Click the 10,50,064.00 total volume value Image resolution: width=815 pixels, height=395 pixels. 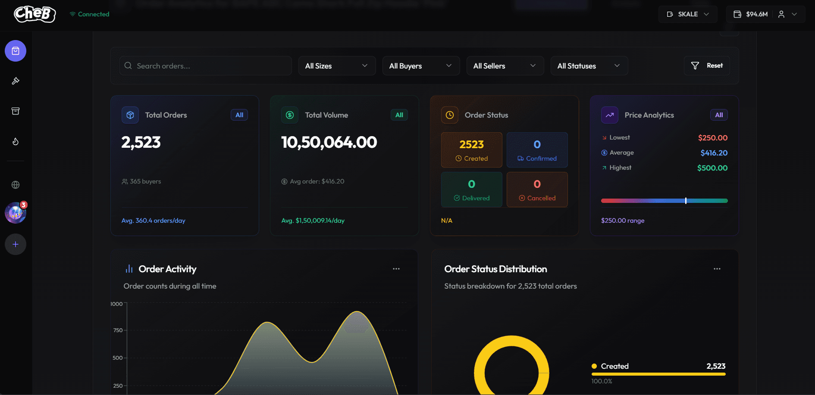(x=329, y=142)
